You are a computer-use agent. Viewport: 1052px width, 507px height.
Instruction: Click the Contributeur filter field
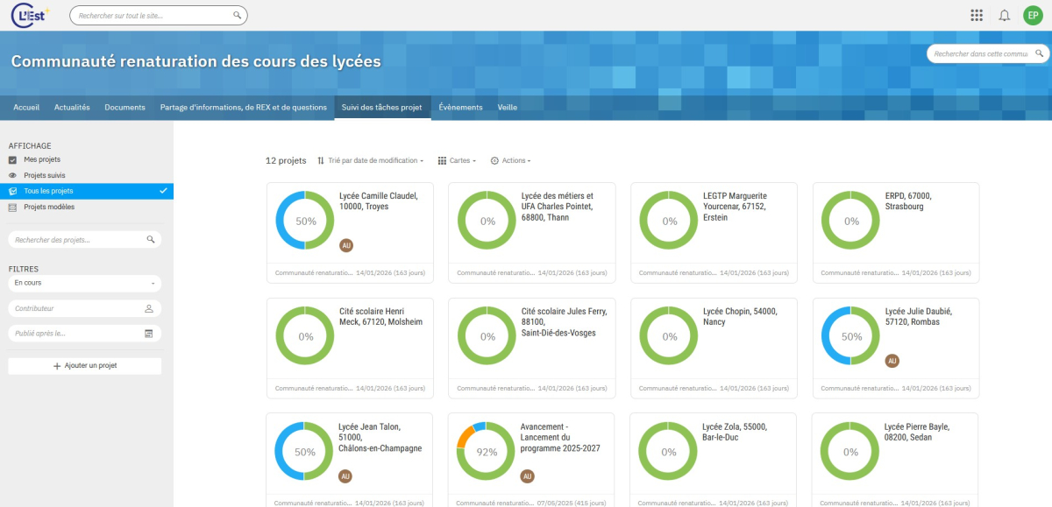pyautogui.click(x=85, y=308)
